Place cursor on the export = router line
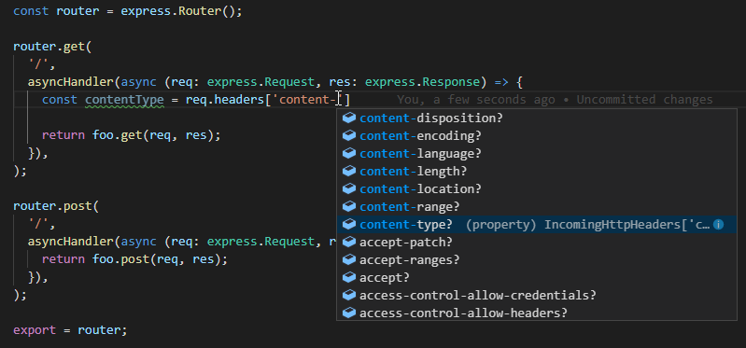The height and width of the screenshot is (348, 746). pos(70,330)
